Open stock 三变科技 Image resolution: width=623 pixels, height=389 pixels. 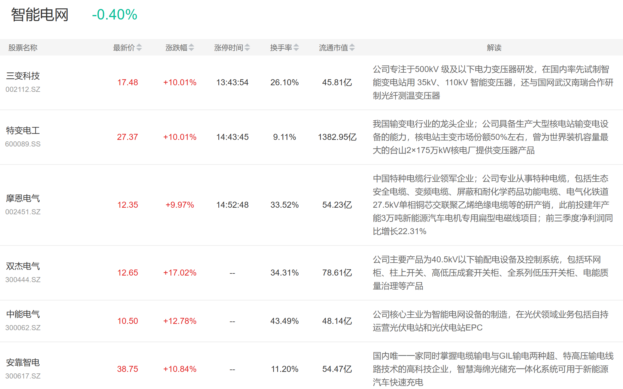pyautogui.click(x=23, y=76)
